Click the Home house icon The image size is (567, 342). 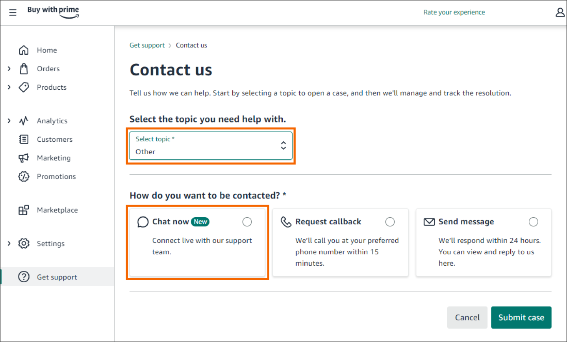[x=24, y=50]
